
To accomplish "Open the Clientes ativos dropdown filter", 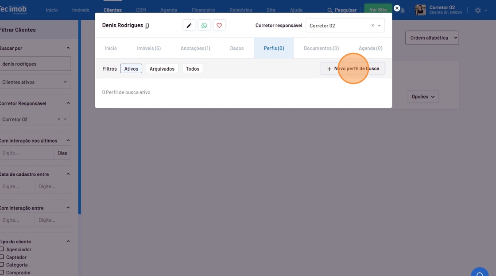I will tap(35, 82).
